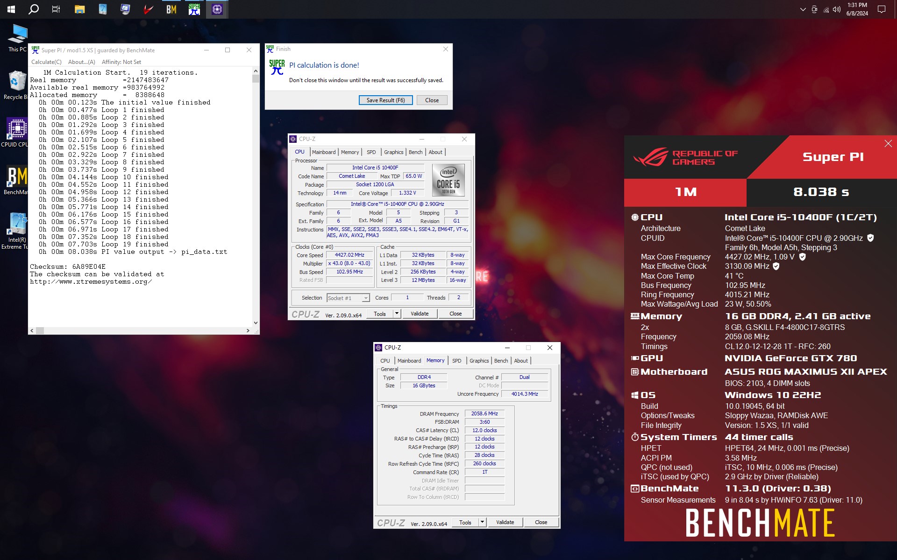
Task: Open the About menu in Super PI
Action: pos(82,62)
